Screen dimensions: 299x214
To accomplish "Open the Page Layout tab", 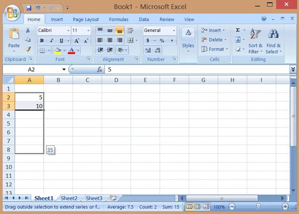I will click(x=86, y=20).
